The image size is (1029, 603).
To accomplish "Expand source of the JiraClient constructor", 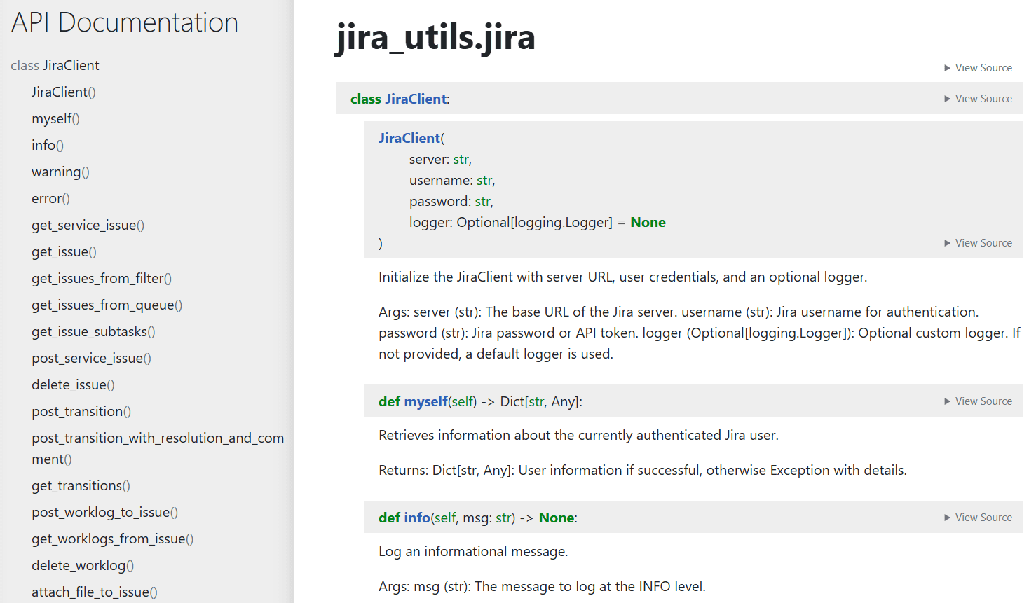I will (978, 242).
